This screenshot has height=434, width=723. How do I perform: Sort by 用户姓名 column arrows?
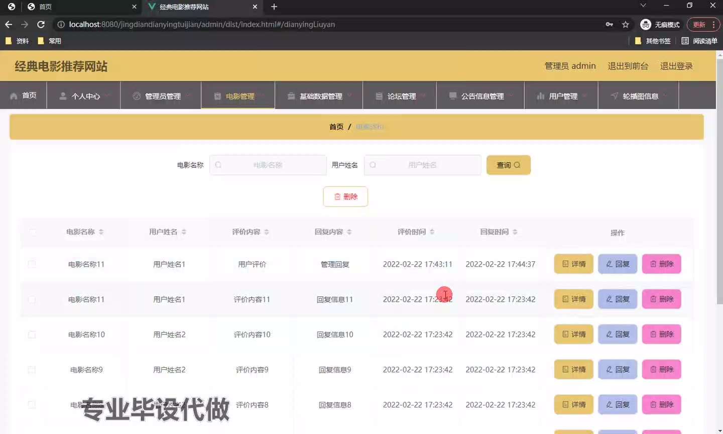pyautogui.click(x=184, y=232)
